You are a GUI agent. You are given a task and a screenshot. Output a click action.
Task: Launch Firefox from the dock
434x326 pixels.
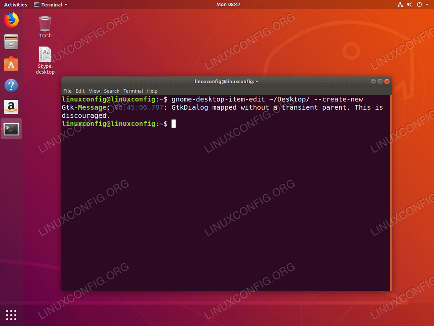click(x=11, y=20)
